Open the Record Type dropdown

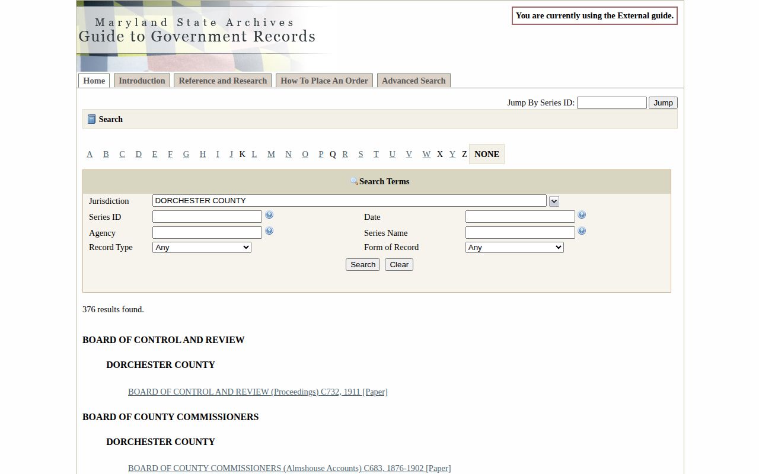[x=202, y=247]
